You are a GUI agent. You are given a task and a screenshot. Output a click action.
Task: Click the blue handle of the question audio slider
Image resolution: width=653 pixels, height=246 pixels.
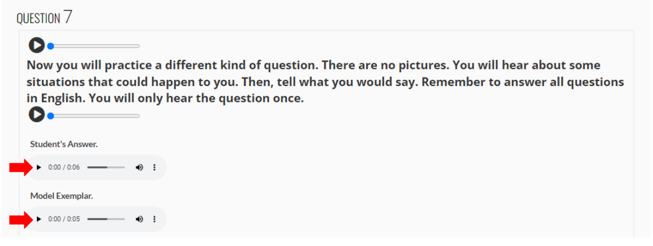50,116
